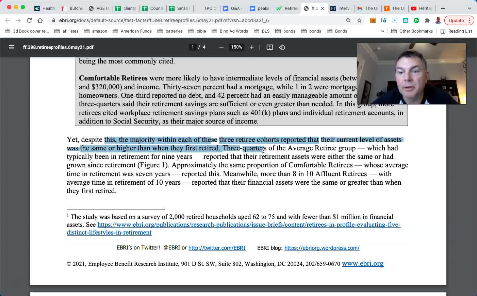Viewport: 477px width, 296px height.
Task: Switch to the TPC tab
Action: (x=206, y=8)
